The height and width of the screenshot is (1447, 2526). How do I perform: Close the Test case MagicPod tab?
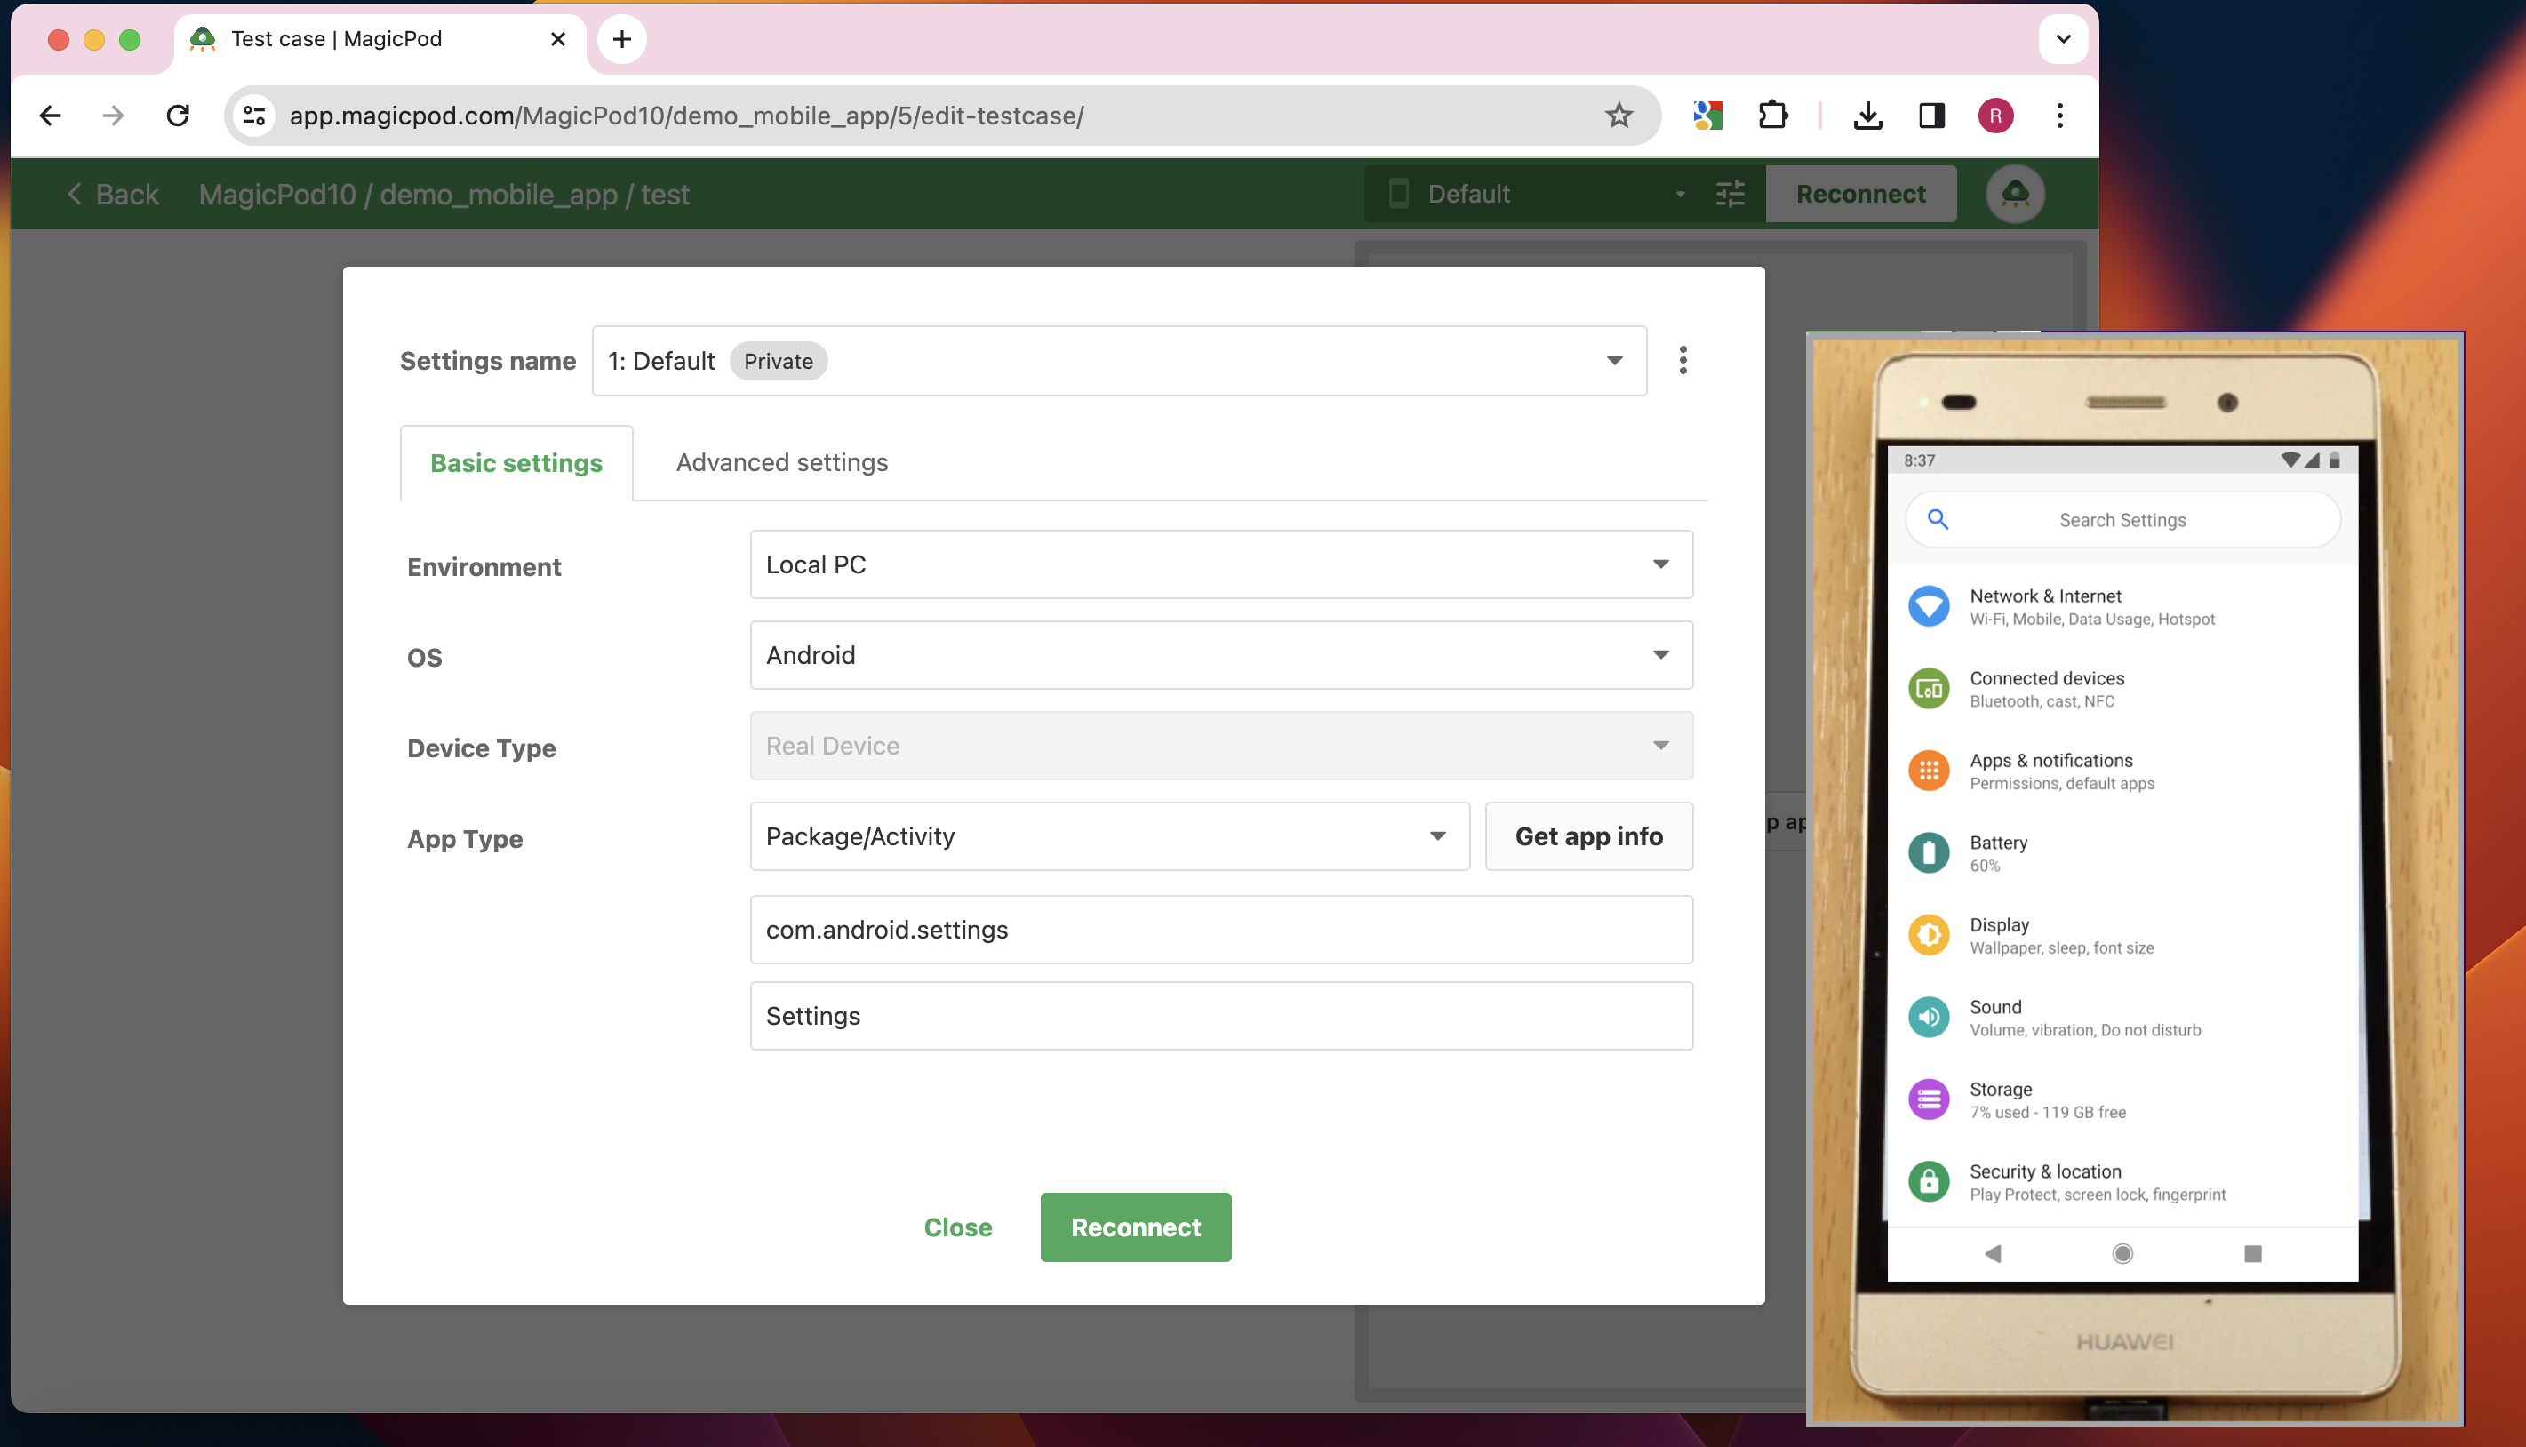point(558,39)
